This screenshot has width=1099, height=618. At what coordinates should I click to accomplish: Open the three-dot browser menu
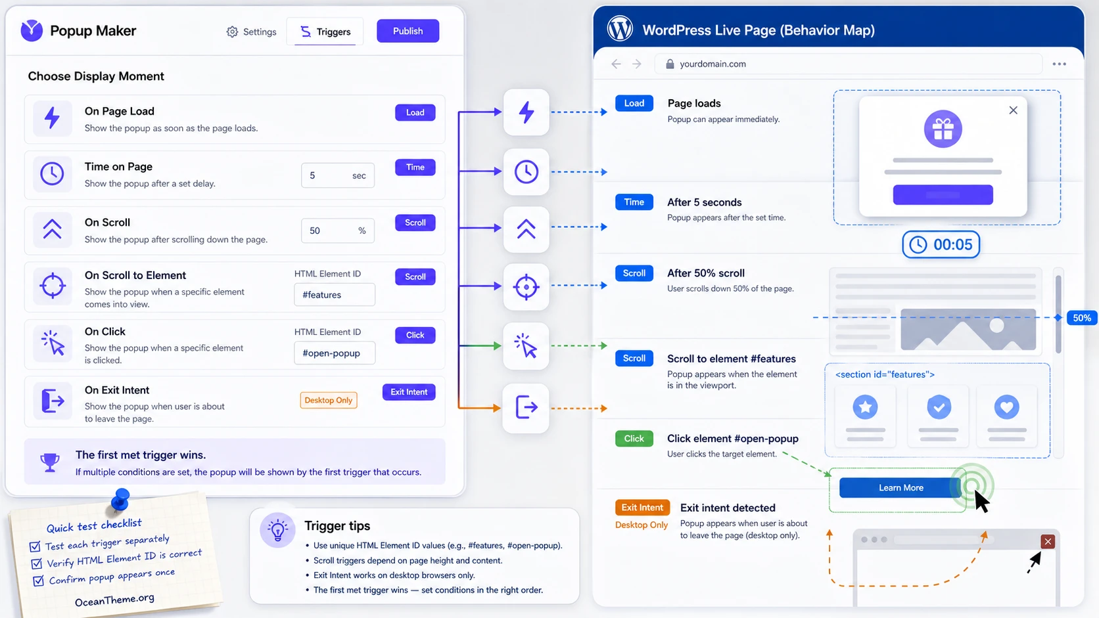coord(1059,64)
